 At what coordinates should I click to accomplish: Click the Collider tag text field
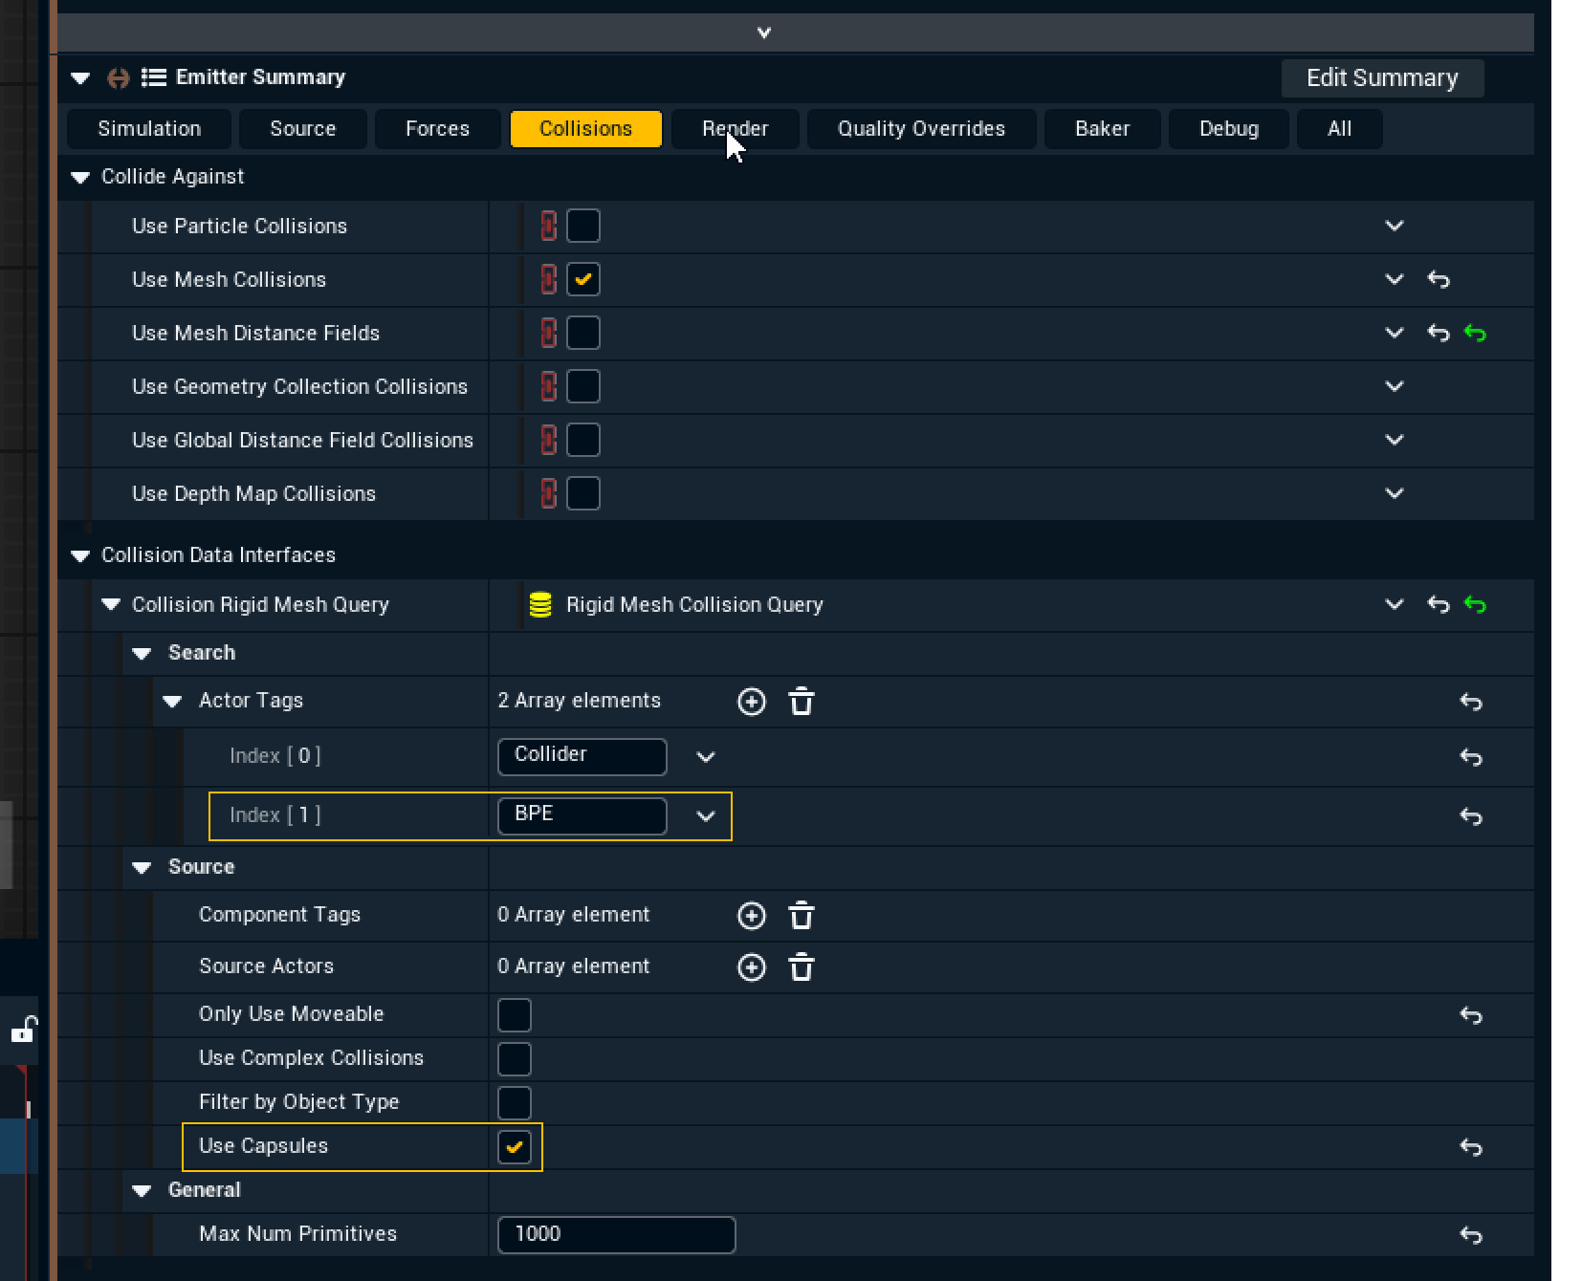pyautogui.click(x=582, y=756)
